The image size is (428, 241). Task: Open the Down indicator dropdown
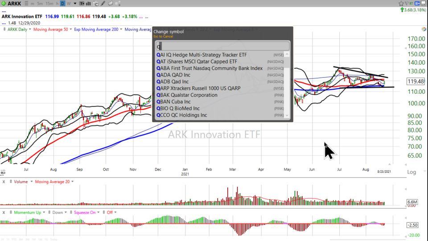pyautogui.click(x=66, y=212)
